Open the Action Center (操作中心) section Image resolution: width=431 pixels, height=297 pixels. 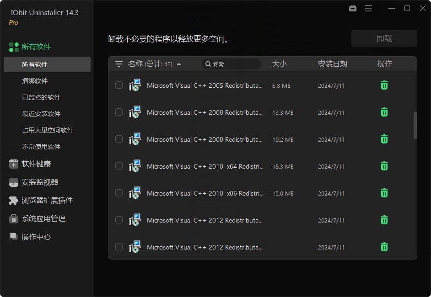[33, 237]
